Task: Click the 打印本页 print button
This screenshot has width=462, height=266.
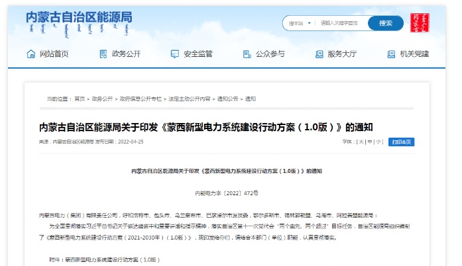Action: coord(401,142)
